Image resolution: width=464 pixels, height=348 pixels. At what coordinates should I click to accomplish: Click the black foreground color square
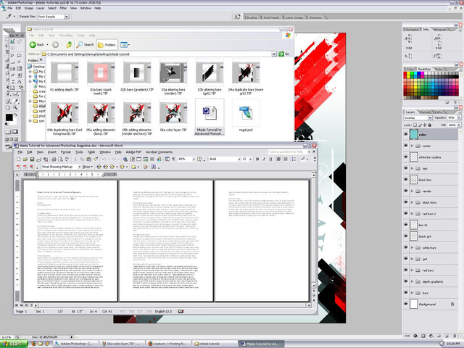pyautogui.click(x=9, y=117)
